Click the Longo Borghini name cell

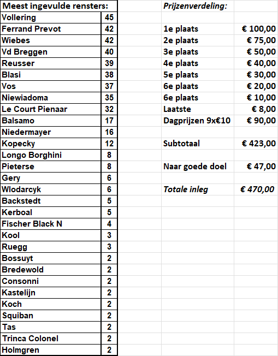point(51,155)
